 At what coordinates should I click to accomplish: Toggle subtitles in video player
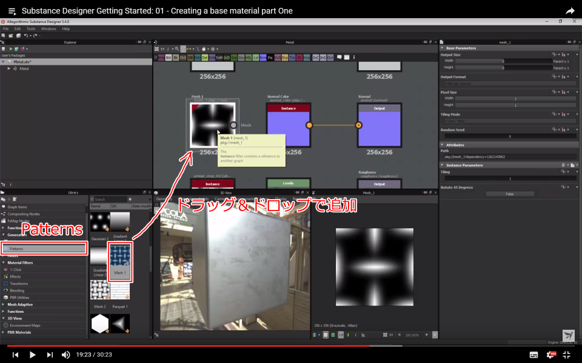pyautogui.click(x=533, y=355)
